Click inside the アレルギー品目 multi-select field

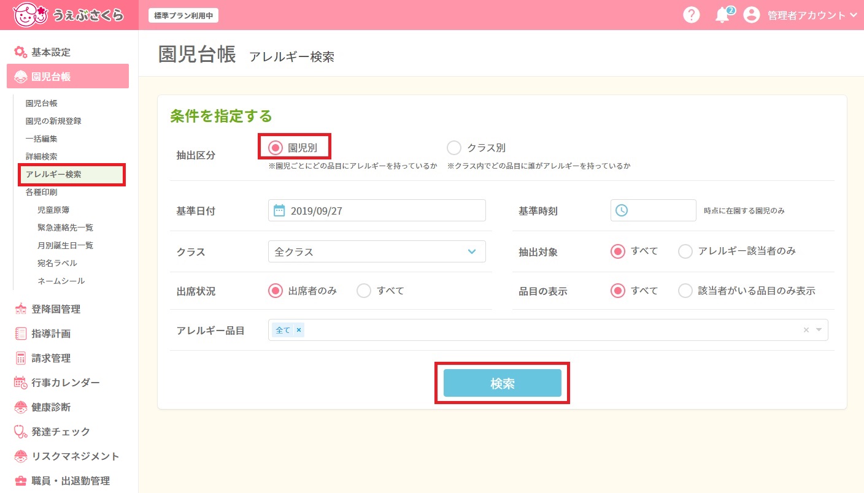point(548,330)
